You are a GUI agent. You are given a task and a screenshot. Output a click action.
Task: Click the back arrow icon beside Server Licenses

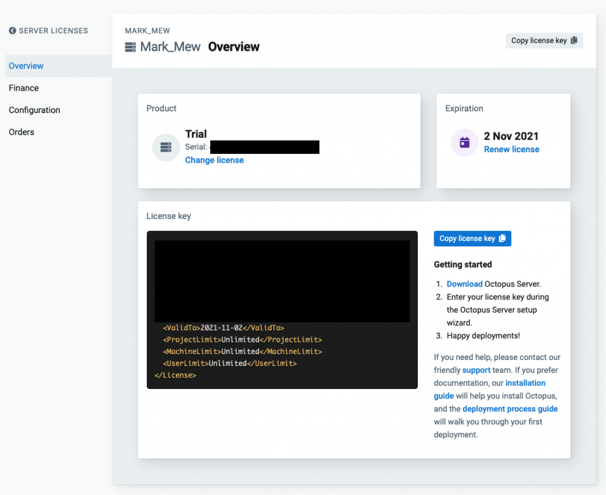click(x=12, y=31)
